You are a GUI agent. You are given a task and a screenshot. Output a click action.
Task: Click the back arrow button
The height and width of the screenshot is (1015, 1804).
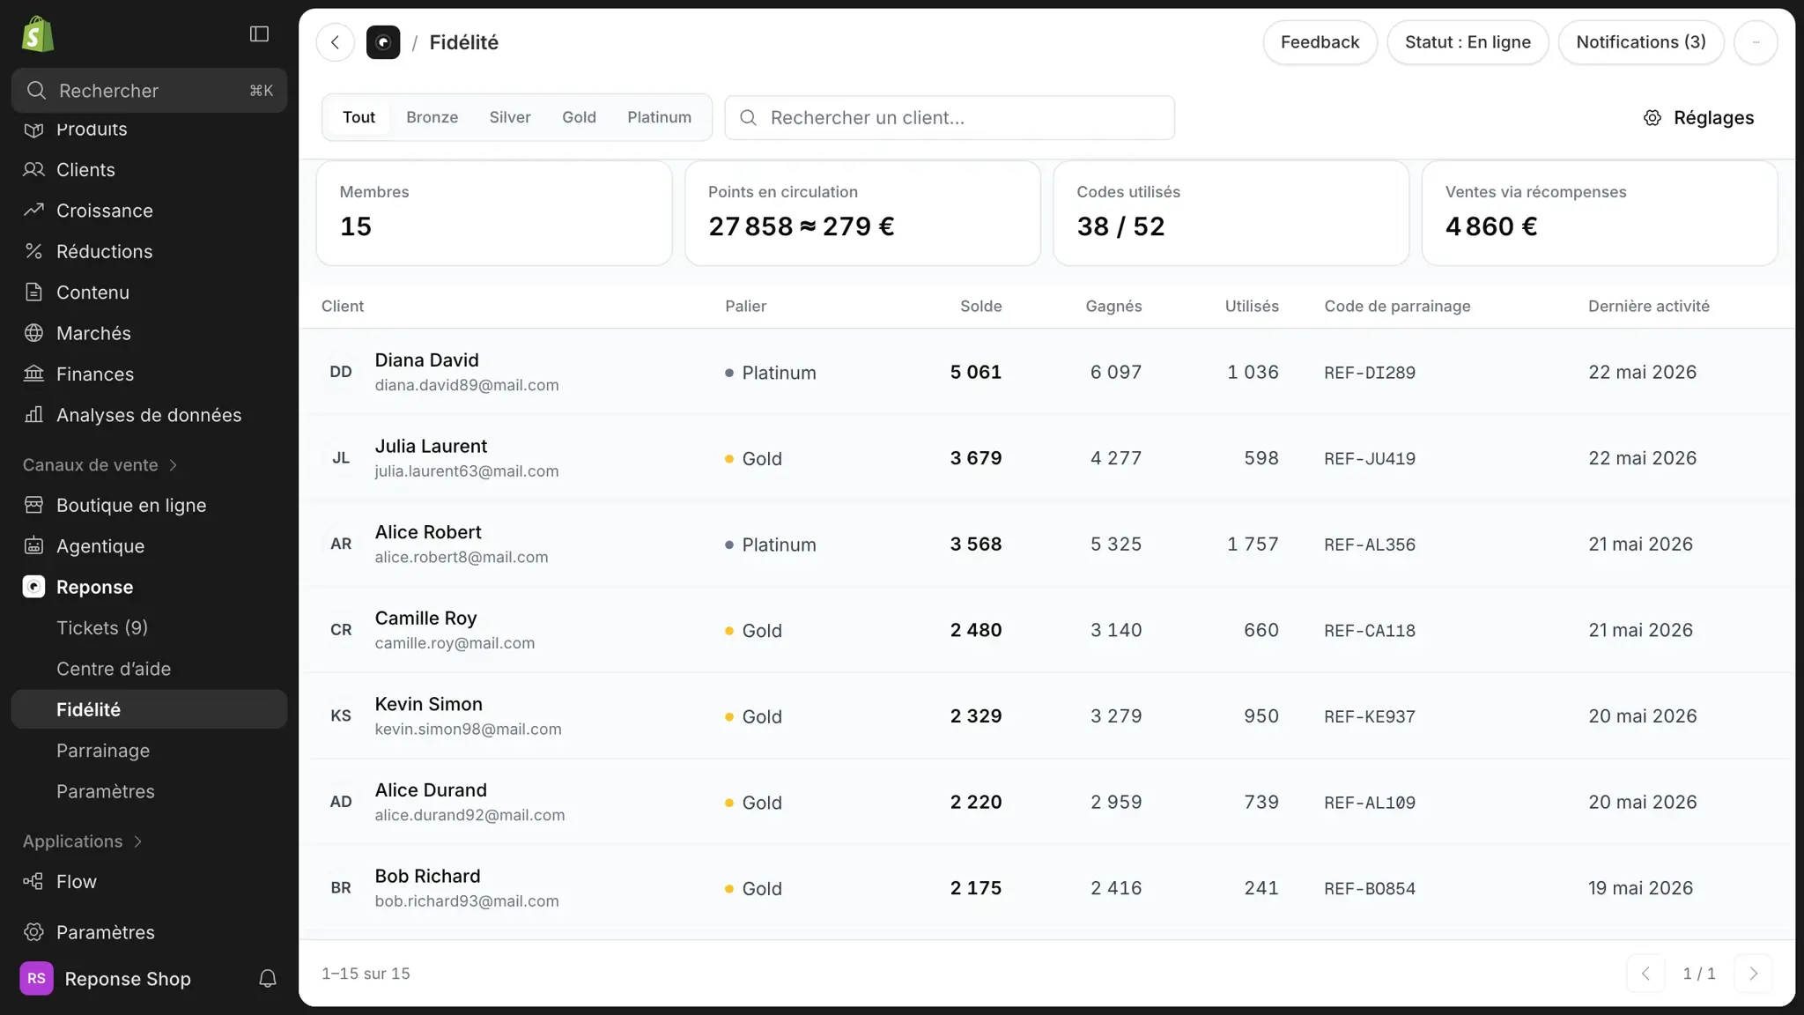tap(336, 42)
